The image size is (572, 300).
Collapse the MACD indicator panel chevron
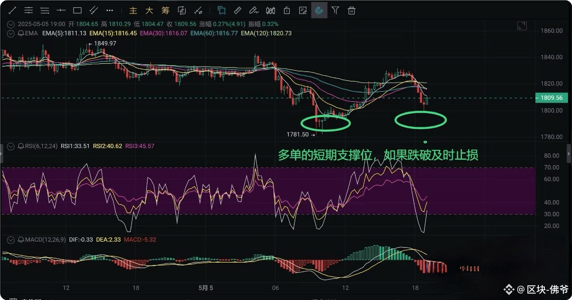point(10,240)
